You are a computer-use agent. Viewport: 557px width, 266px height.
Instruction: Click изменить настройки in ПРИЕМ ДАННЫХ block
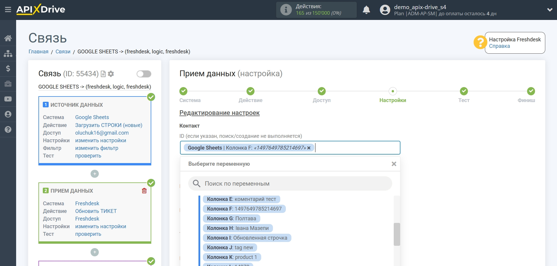pyautogui.click(x=101, y=226)
